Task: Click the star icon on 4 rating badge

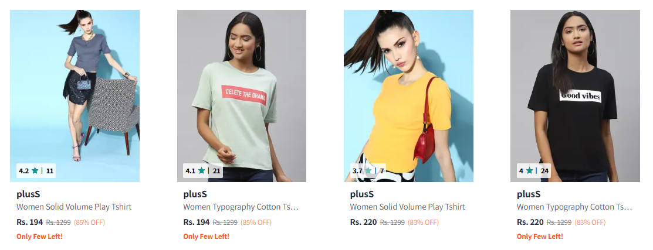Action: point(529,170)
